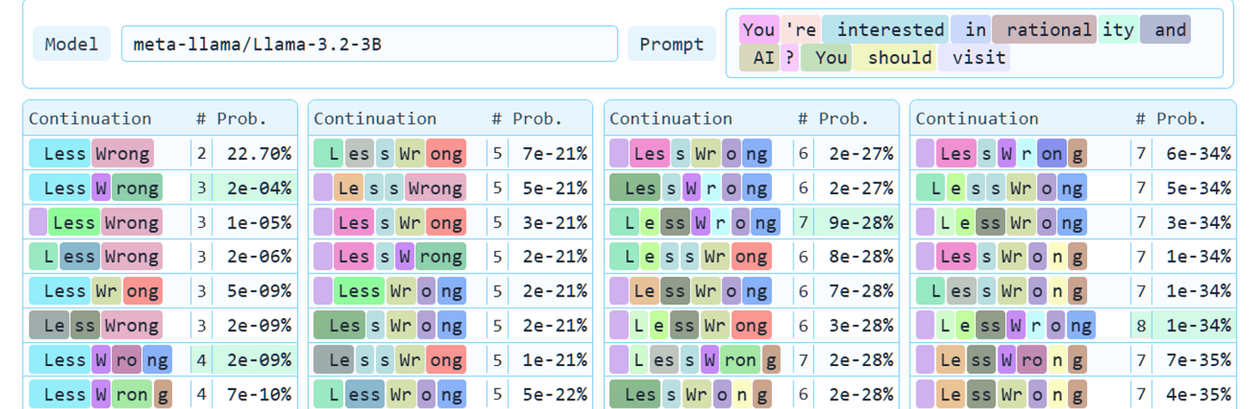Screen dimensions: 1253x409
Task: Click the 4e-35% probability cell
Action: (1193, 394)
